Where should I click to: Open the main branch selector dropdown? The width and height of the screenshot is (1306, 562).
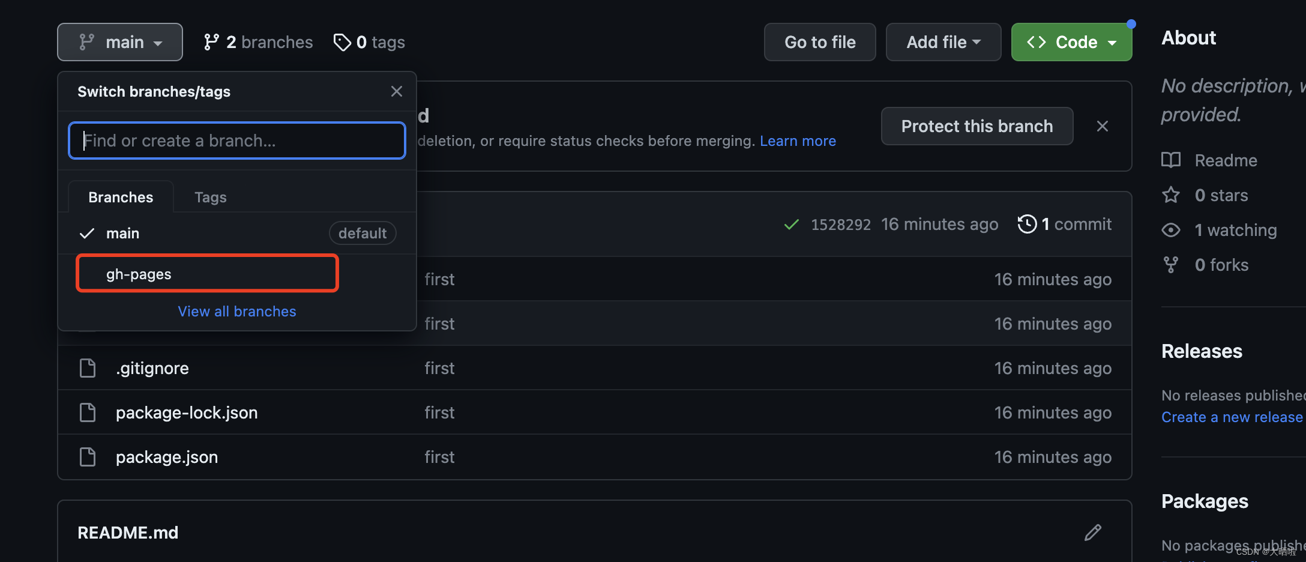(120, 42)
